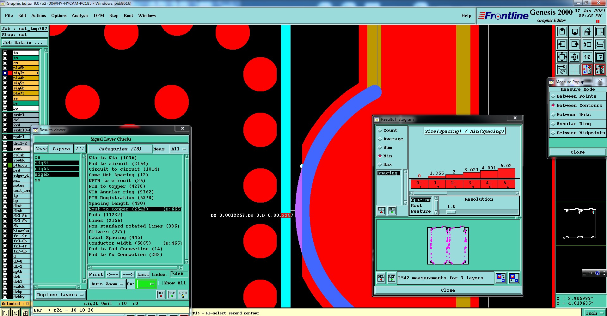The width and height of the screenshot is (607, 316).
Task: Click DEL icon beside histogram Spacing list
Action: pos(381,211)
